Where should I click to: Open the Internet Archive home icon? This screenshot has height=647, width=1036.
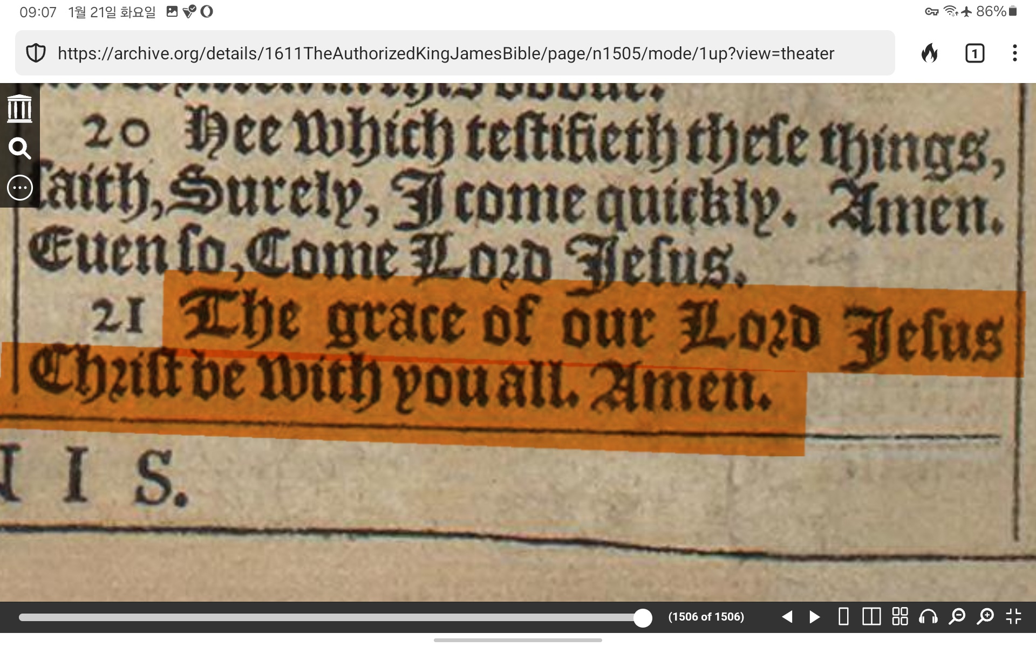(19, 109)
